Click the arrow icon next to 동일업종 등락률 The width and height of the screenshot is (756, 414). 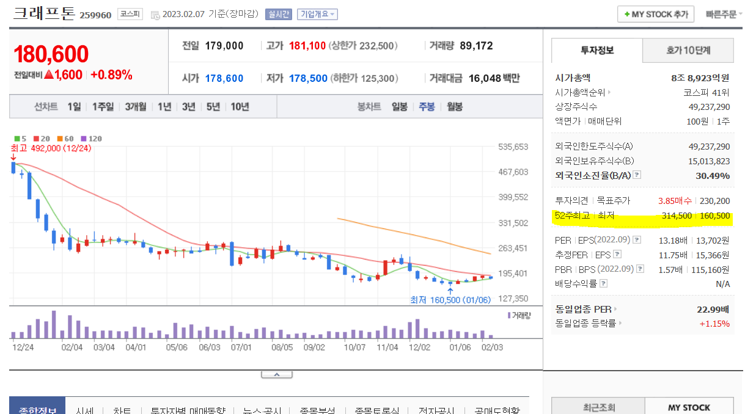pyautogui.click(x=620, y=324)
